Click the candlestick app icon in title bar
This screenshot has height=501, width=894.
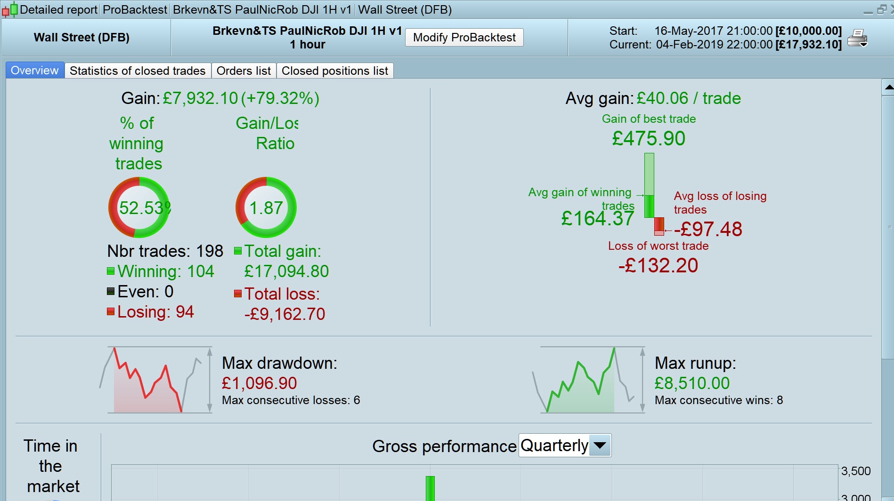[10, 9]
